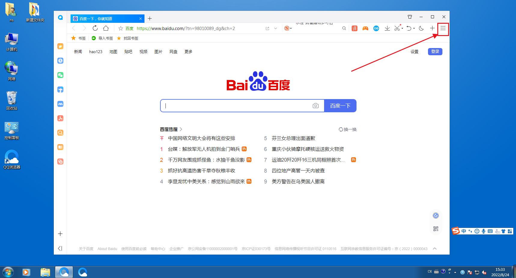Open the downloads arrow icon
516x278 pixels.
click(x=387, y=29)
